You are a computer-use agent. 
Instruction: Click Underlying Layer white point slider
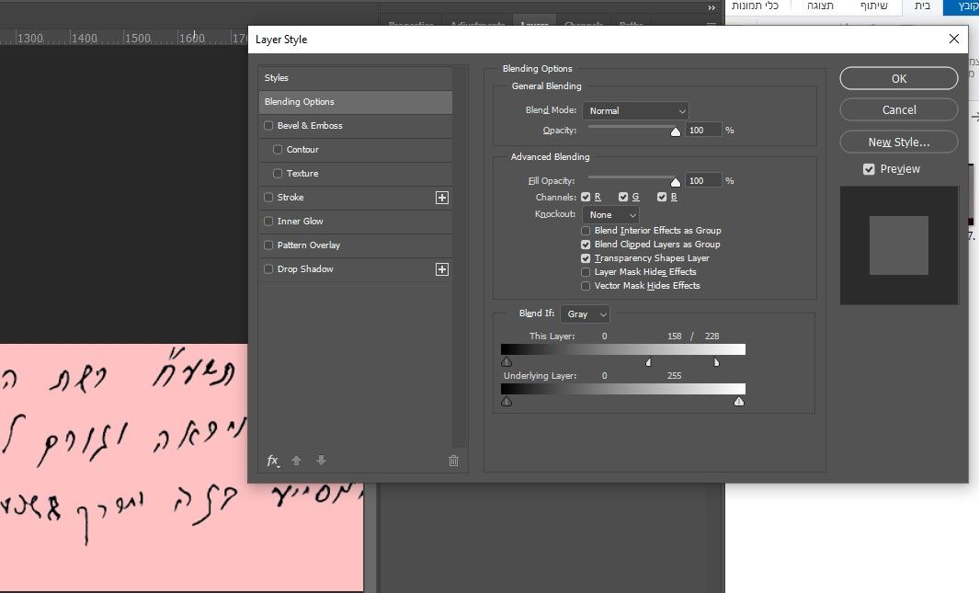[739, 402]
